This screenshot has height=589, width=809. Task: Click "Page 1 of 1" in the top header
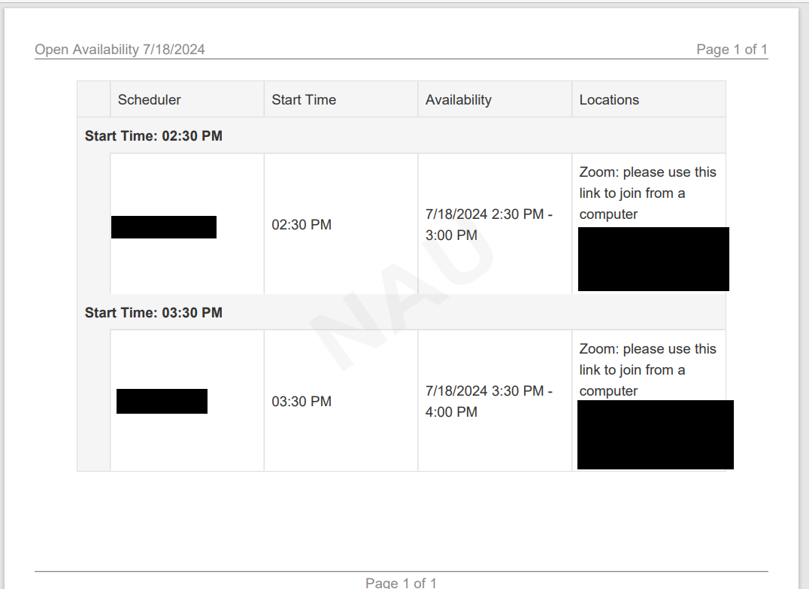[732, 50]
